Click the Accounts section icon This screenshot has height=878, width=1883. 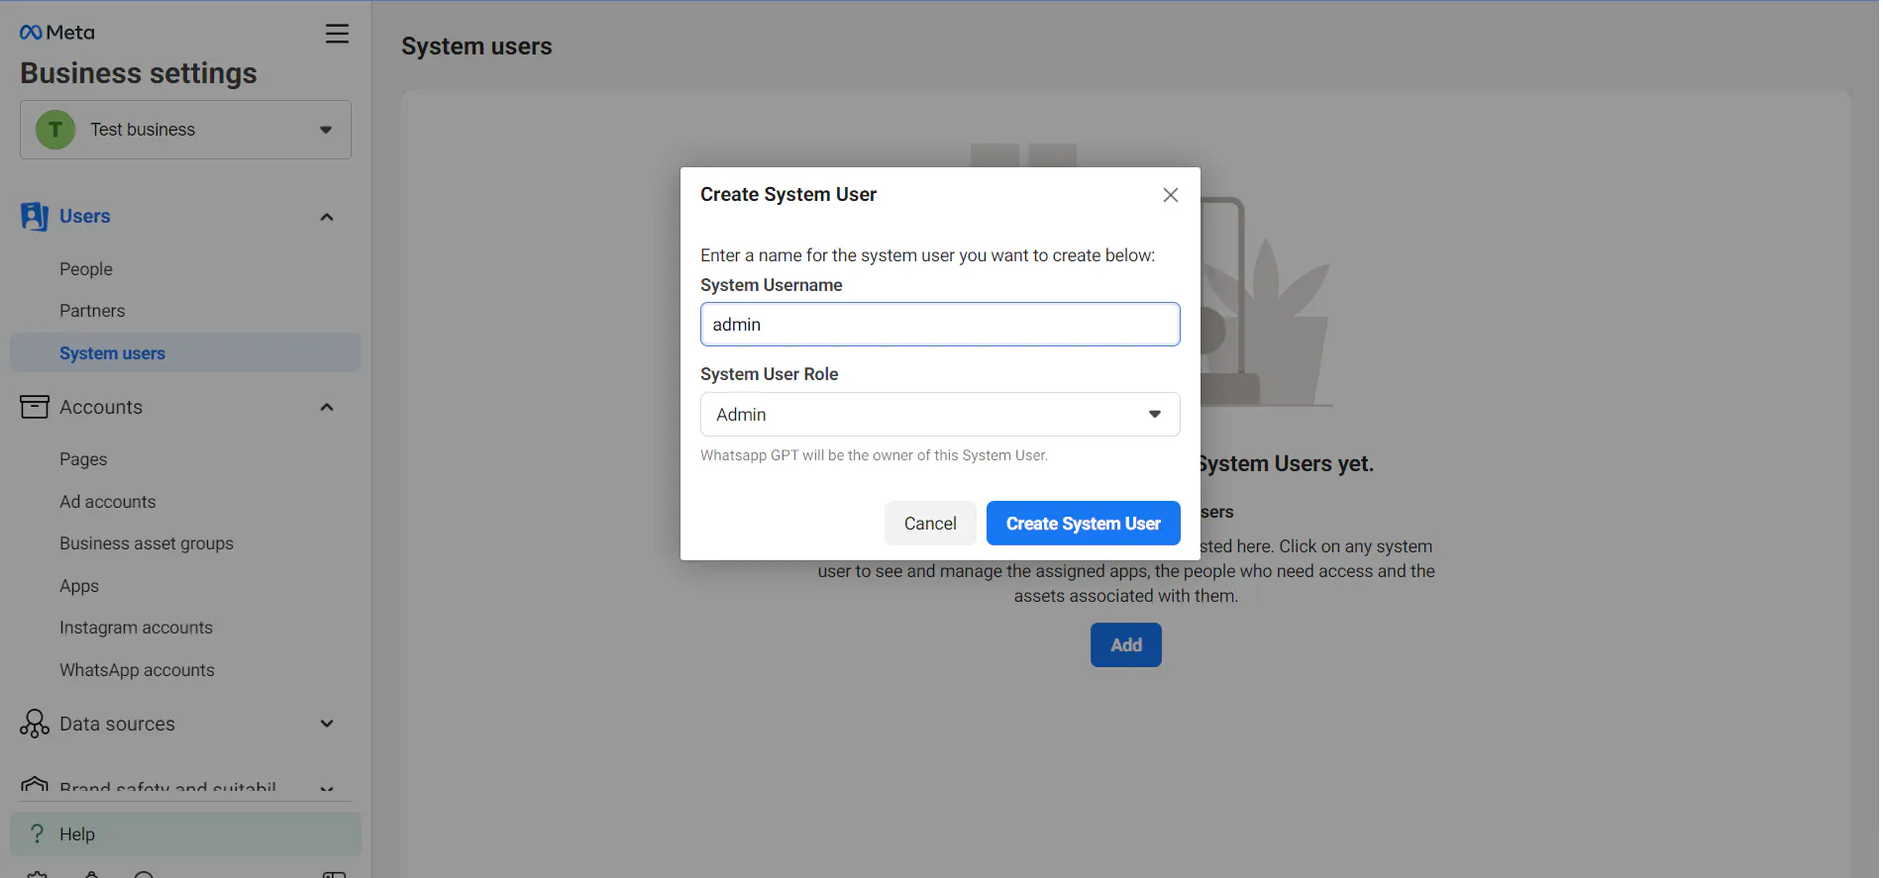point(34,407)
